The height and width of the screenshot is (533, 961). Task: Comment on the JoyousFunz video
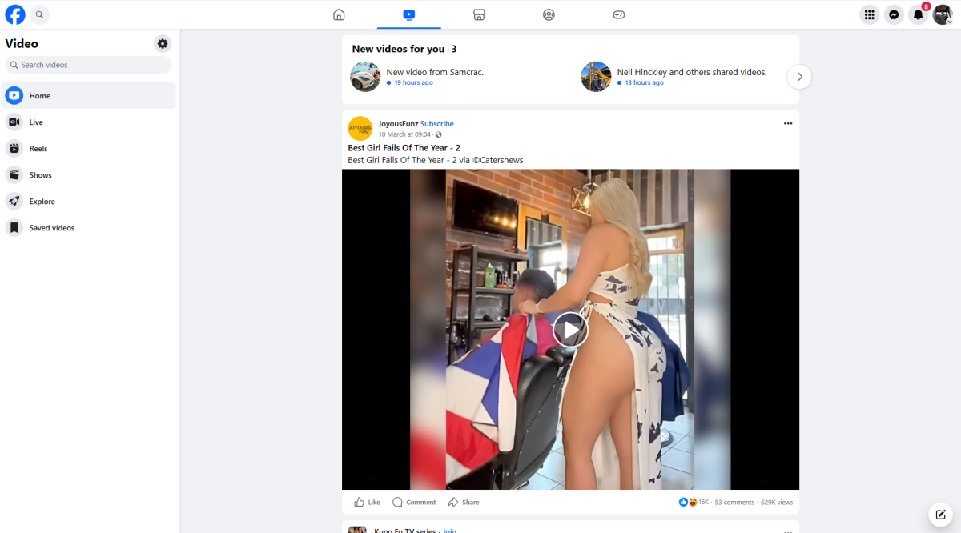[x=414, y=502]
